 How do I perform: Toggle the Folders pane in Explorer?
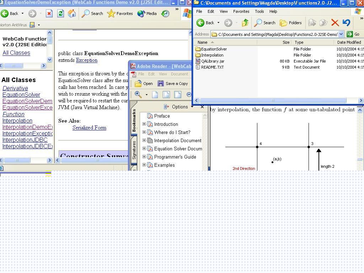(x=291, y=23)
